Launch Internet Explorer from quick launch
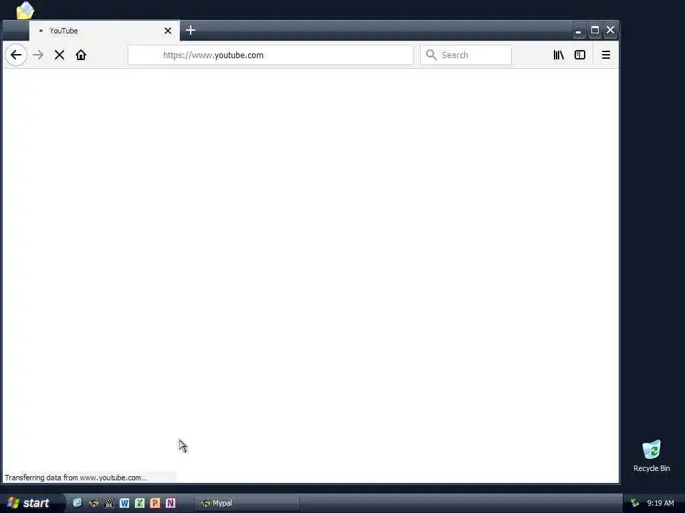685x513 pixels. click(78, 503)
